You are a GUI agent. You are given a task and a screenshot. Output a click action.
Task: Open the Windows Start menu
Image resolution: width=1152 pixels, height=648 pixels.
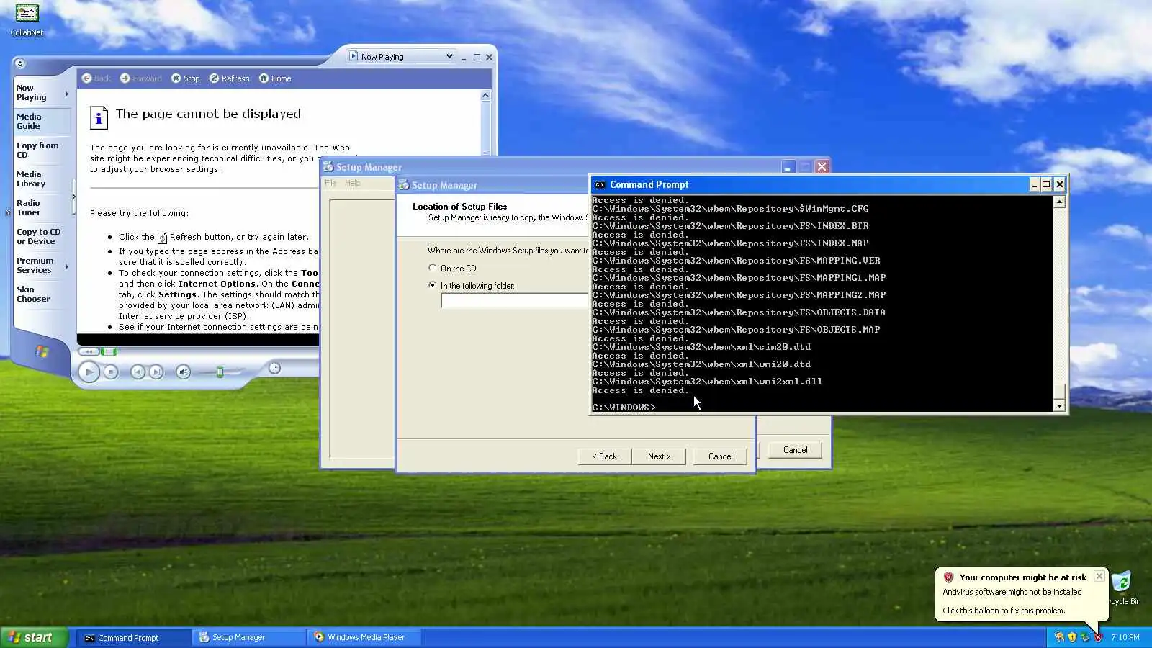point(34,637)
